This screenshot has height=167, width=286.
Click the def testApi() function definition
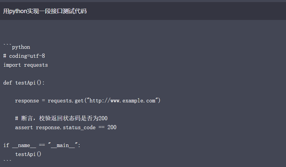click(x=24, y=83)
